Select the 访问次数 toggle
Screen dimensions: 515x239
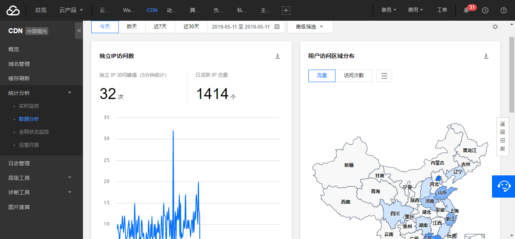[x=354, y=76]
